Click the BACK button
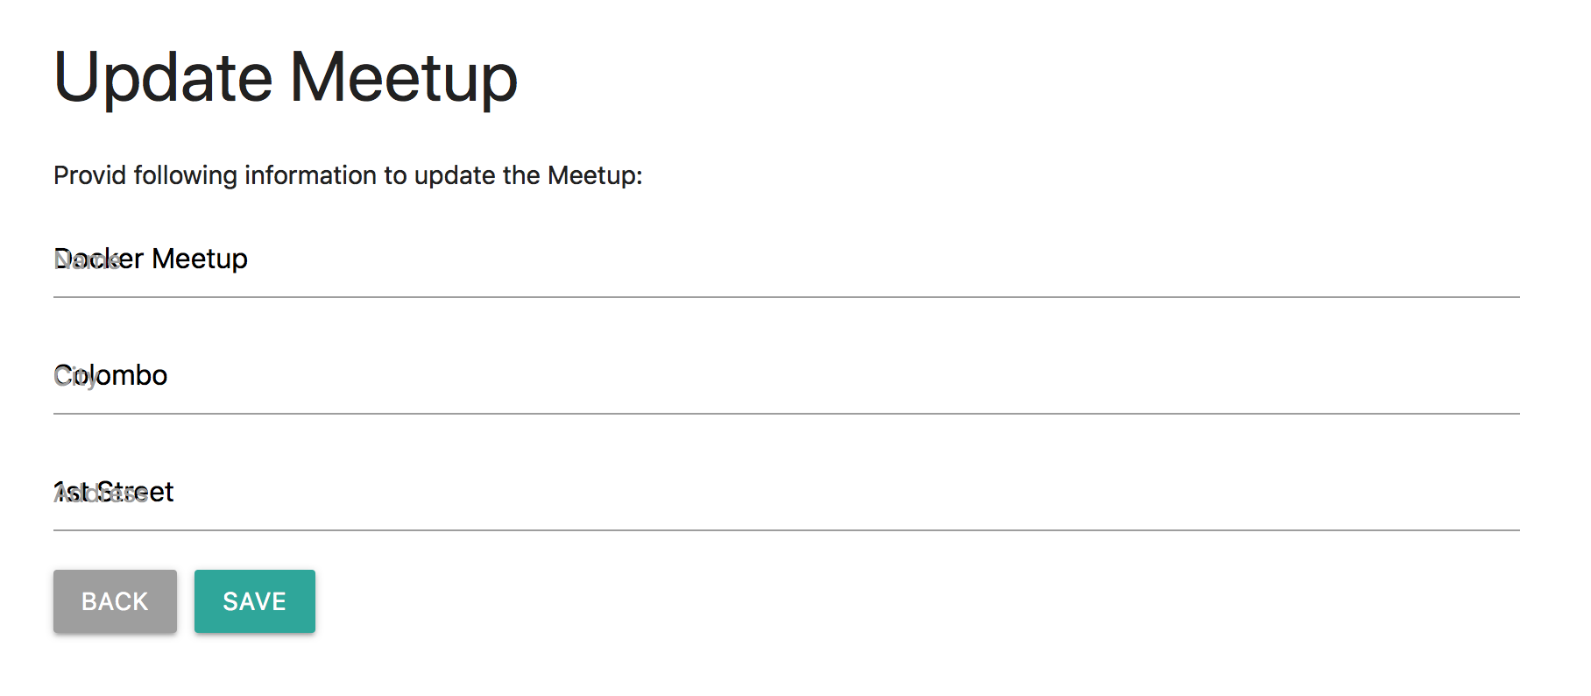 pyautogui.click(x=114, y=601)
